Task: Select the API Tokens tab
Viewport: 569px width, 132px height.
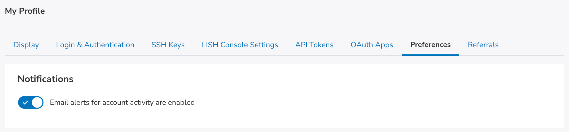Action: tap(314, 45)
